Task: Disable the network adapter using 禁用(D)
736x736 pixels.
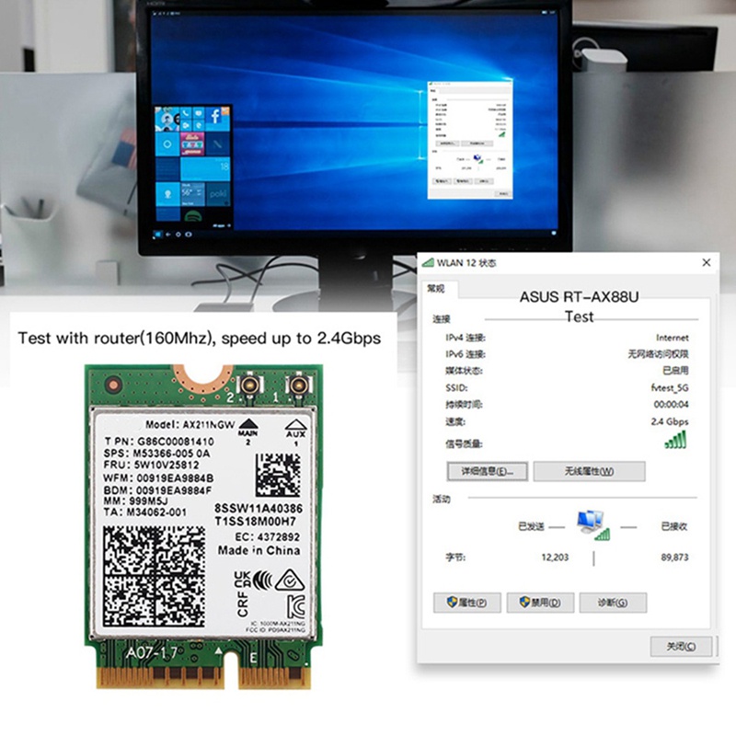Action: pos(542,602)
